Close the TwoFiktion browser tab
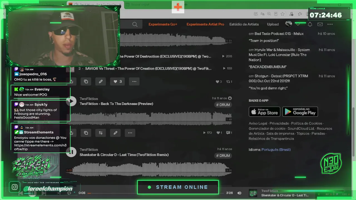This screenshot has width=356, height=200. (x=120, y=4)
